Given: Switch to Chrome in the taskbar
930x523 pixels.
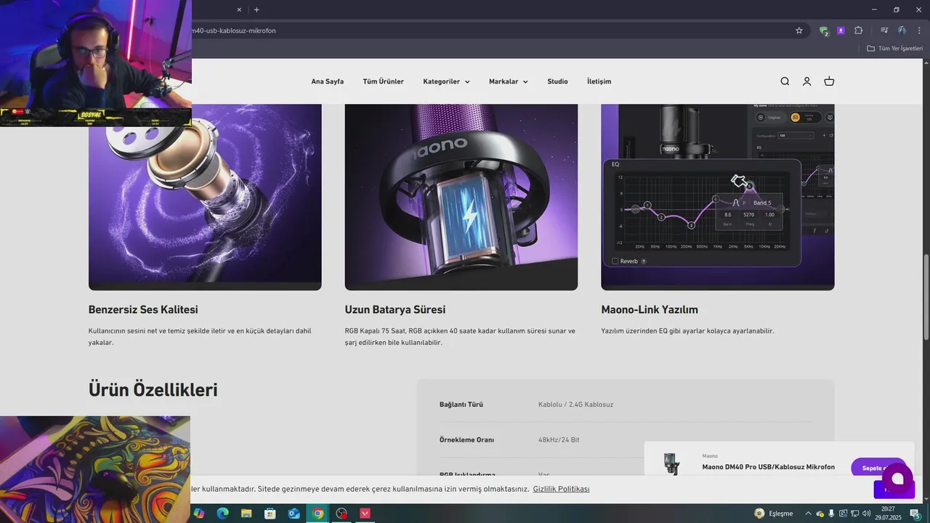Looking at the screenshot, I should point(318,514).
